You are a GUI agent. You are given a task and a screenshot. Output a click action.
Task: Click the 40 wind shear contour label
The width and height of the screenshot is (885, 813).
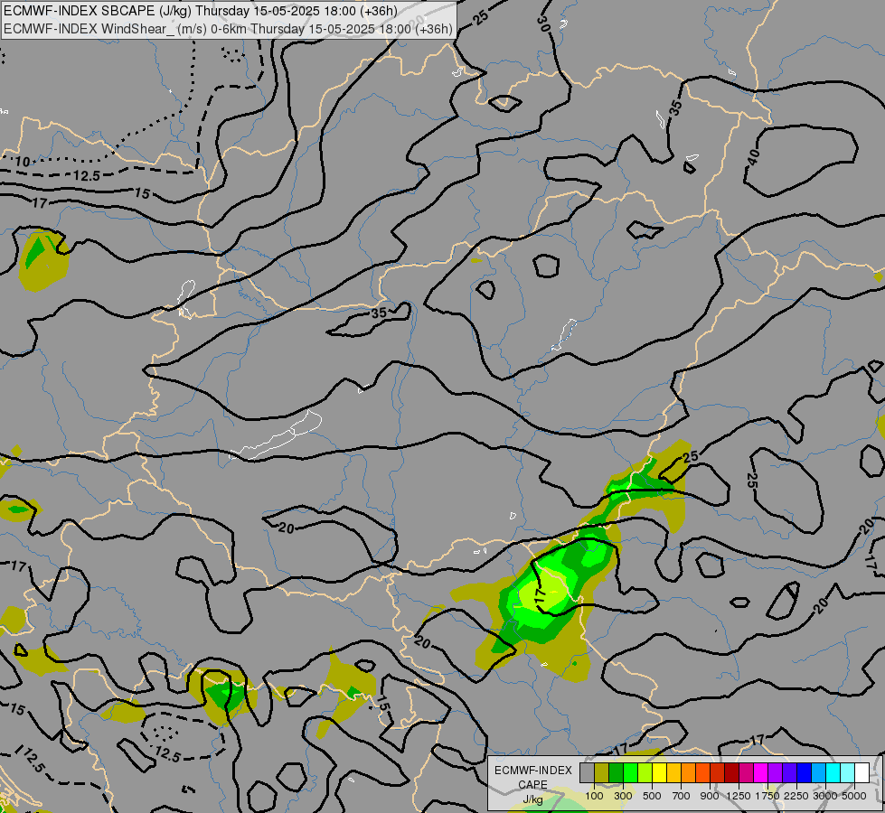coord(754,157)
